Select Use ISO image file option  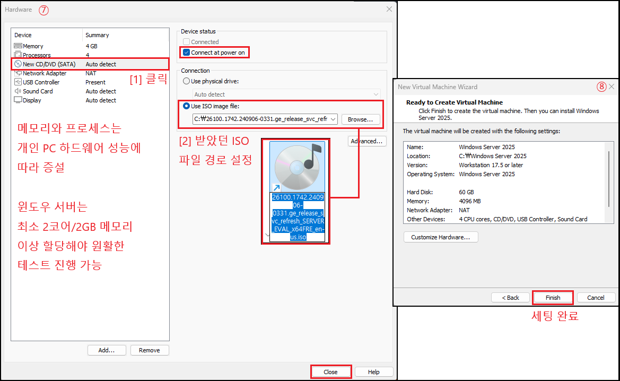[186, 106]
